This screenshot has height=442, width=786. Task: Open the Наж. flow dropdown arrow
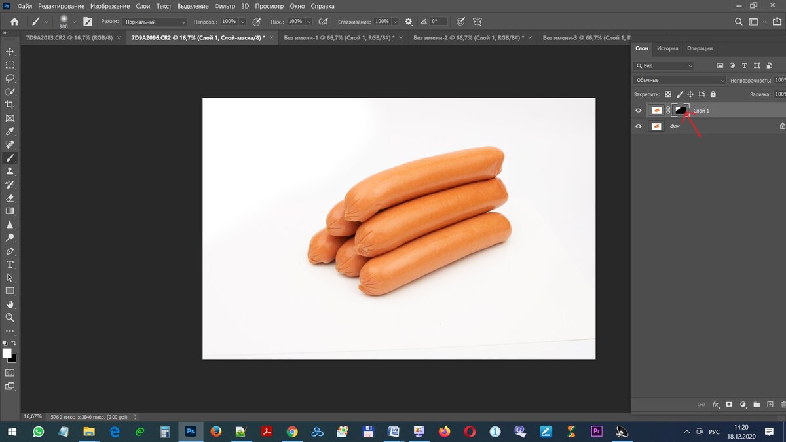309,22
